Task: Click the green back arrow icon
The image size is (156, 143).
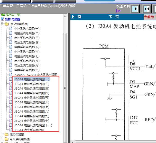Action: pos(3,15)
